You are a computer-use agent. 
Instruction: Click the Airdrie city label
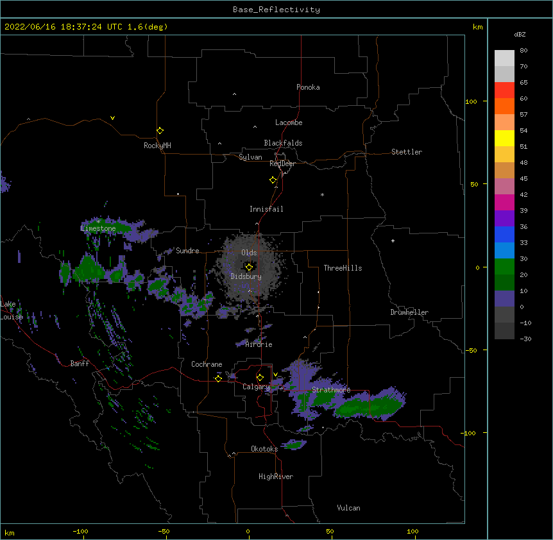(259, 344)
